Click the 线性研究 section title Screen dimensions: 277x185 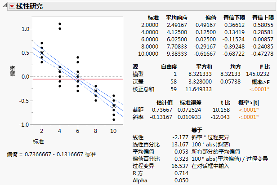tap(30, 6)
